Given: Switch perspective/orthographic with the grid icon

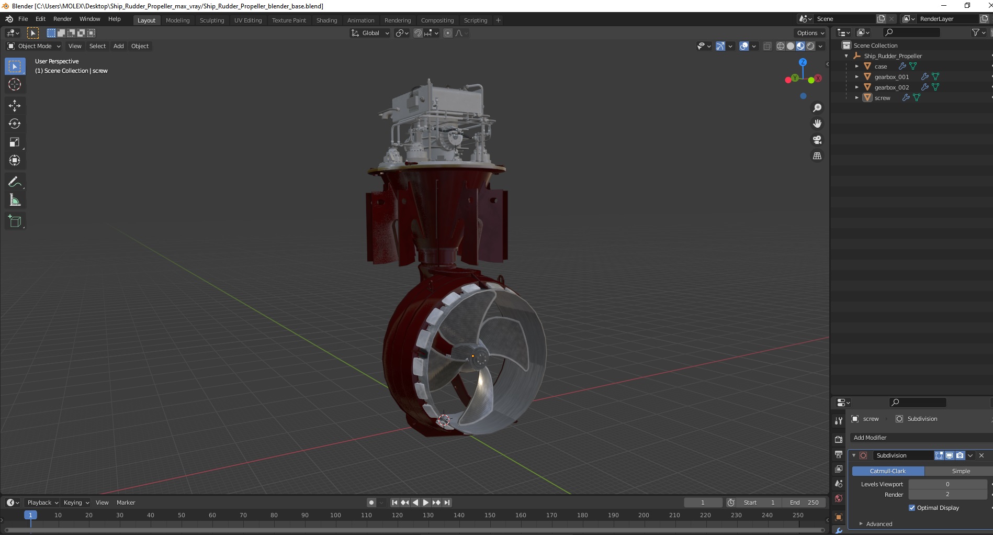Looking at the screenshot, I should [817, 156].
